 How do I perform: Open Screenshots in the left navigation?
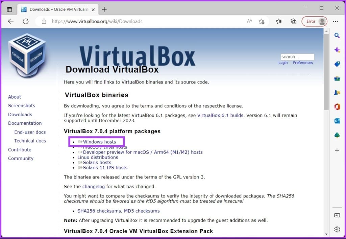pyautogui.click(x=22, y=105)
